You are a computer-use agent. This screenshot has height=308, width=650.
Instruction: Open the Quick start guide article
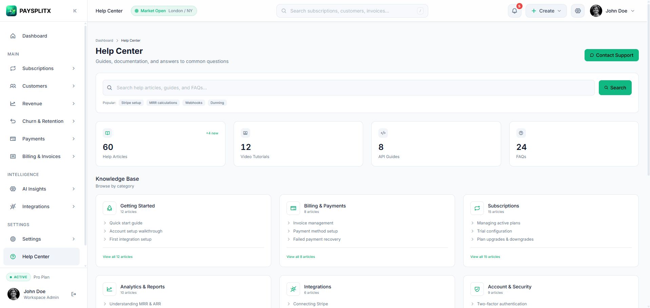126,223
